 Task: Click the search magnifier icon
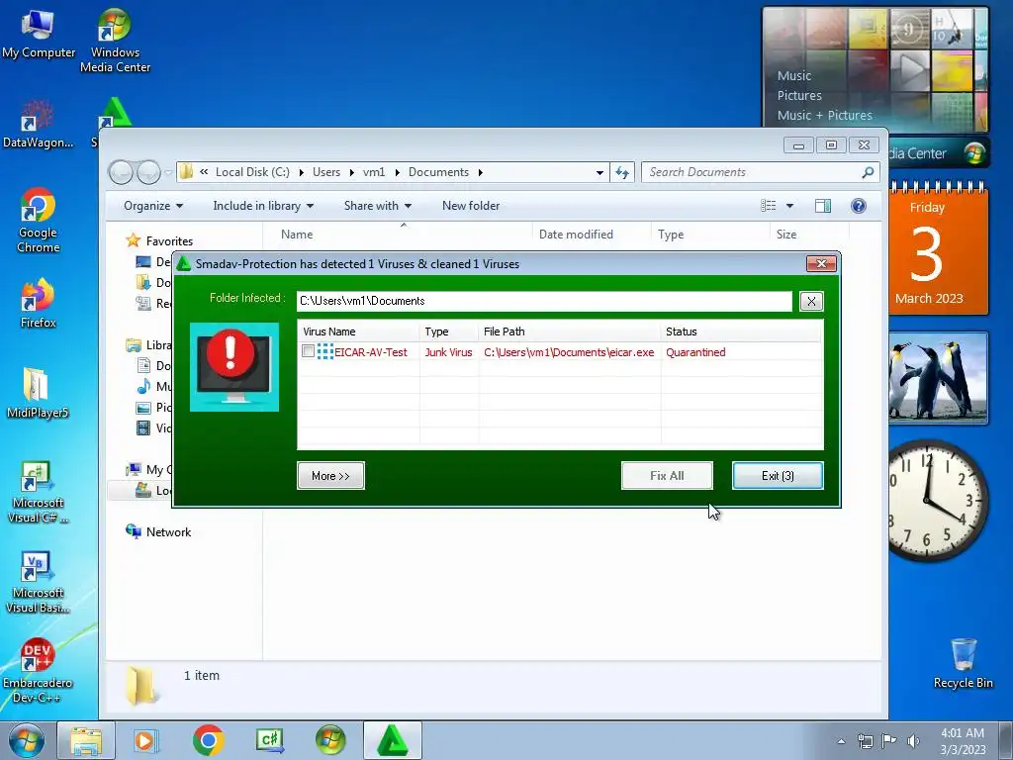pyautogui.click(x=869, y=172)
